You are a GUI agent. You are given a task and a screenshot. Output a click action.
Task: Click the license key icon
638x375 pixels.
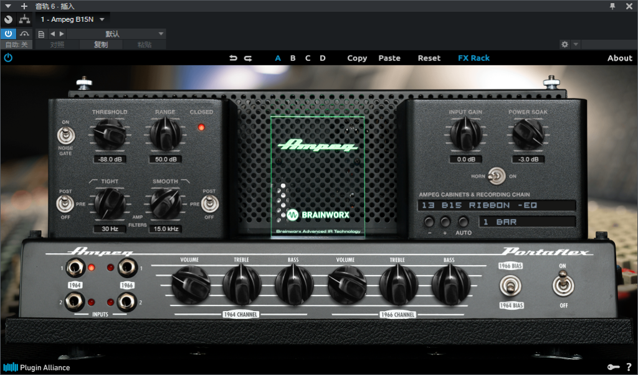click(613, 367)
